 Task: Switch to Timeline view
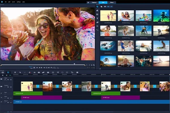[8, 72]
